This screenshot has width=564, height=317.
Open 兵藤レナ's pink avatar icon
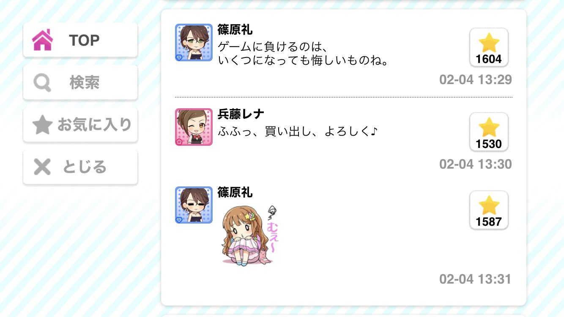pyautogui.click(x=194, y=127)
